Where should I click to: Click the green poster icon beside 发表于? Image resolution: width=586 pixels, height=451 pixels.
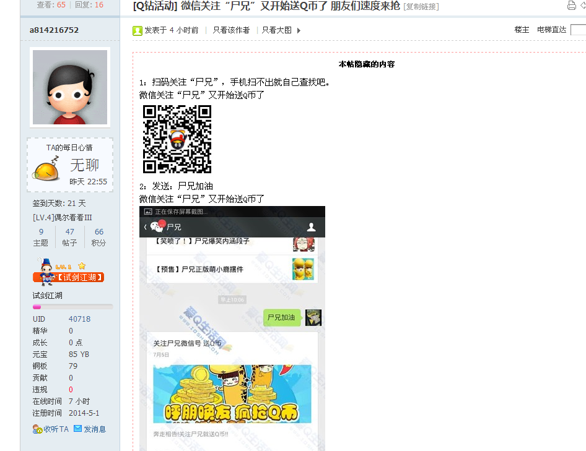pyautogui.click(x=138, y=30)
